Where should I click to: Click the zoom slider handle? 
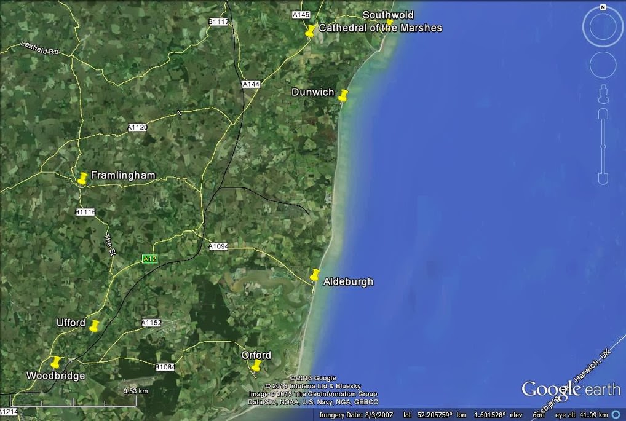[x=603, y=147]
